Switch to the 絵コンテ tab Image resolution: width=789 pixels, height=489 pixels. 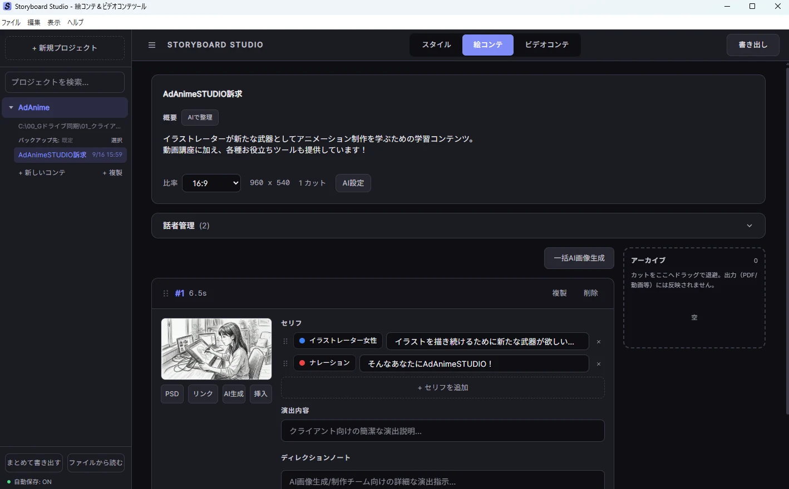pos(488,44)
